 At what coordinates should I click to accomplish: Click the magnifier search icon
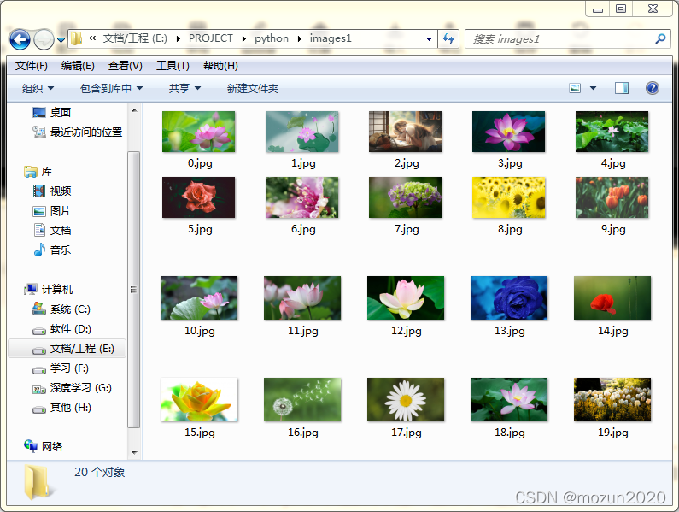point(660,39)
